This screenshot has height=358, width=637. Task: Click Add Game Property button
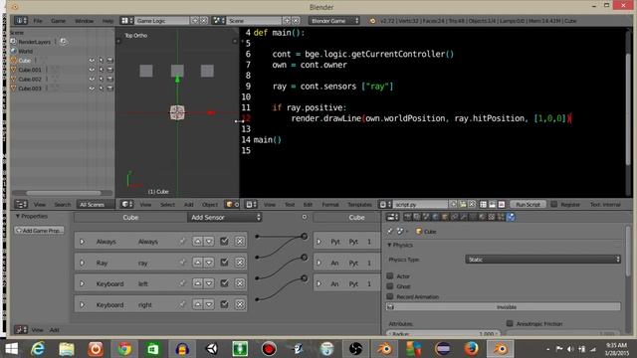tap(39, 231)
